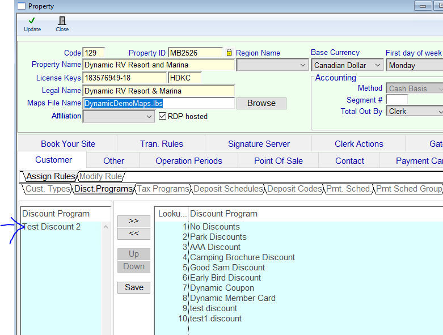Select the test1 discount row

299,319
